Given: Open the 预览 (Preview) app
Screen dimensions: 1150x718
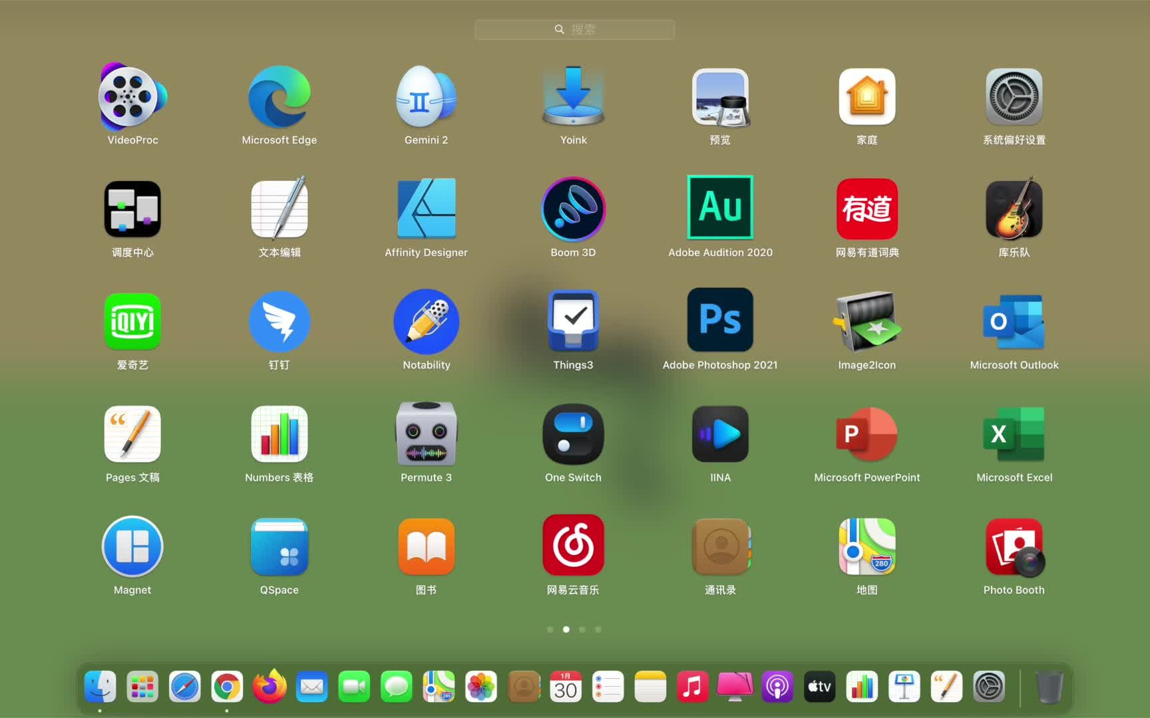Looking at the screenshot, I should click(720, 97).
